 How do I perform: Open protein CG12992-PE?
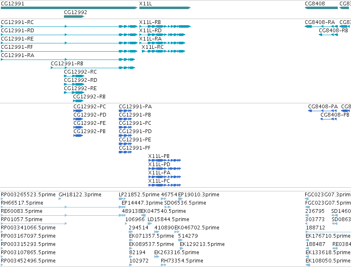[x=90, y=123]
